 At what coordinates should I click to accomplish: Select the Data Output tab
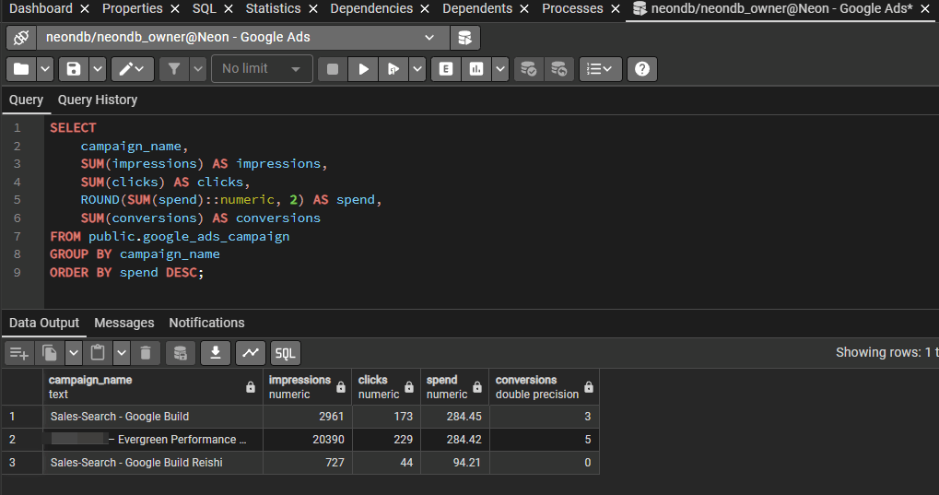pos(43,323)
